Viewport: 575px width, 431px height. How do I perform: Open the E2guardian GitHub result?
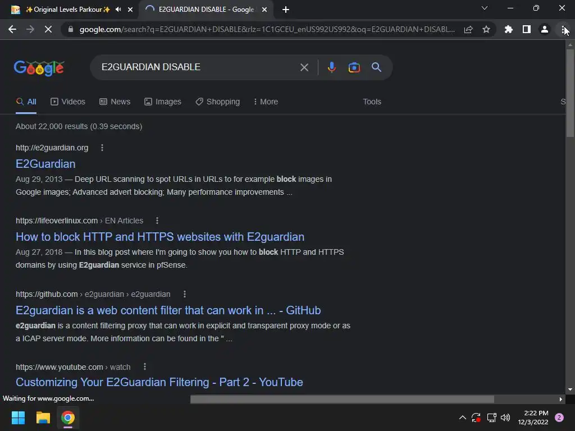coord(168,310)
